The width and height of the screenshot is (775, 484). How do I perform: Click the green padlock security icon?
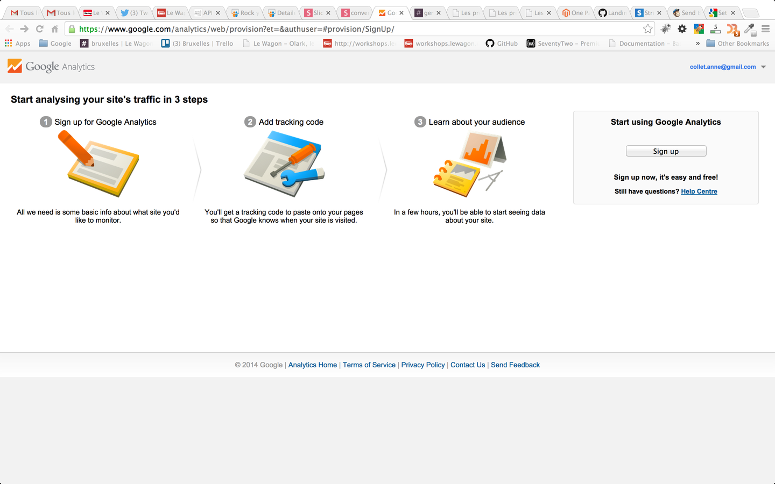(x=72, y=29)
